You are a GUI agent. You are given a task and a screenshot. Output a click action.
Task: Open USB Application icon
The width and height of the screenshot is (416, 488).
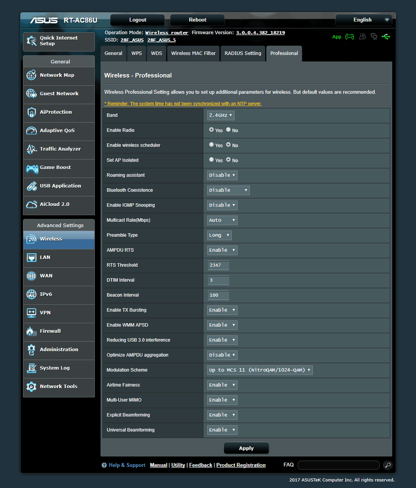tap(31, 186)
